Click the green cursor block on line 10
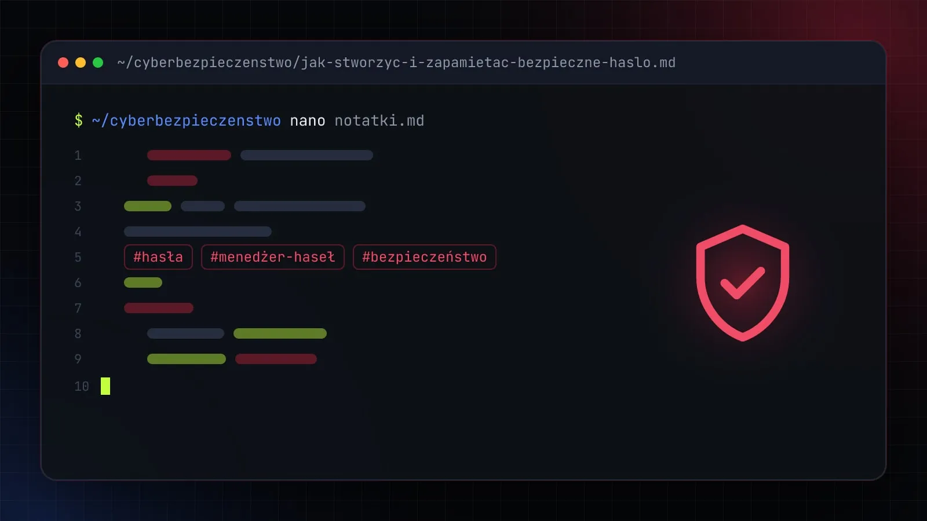 pos(105,386)
